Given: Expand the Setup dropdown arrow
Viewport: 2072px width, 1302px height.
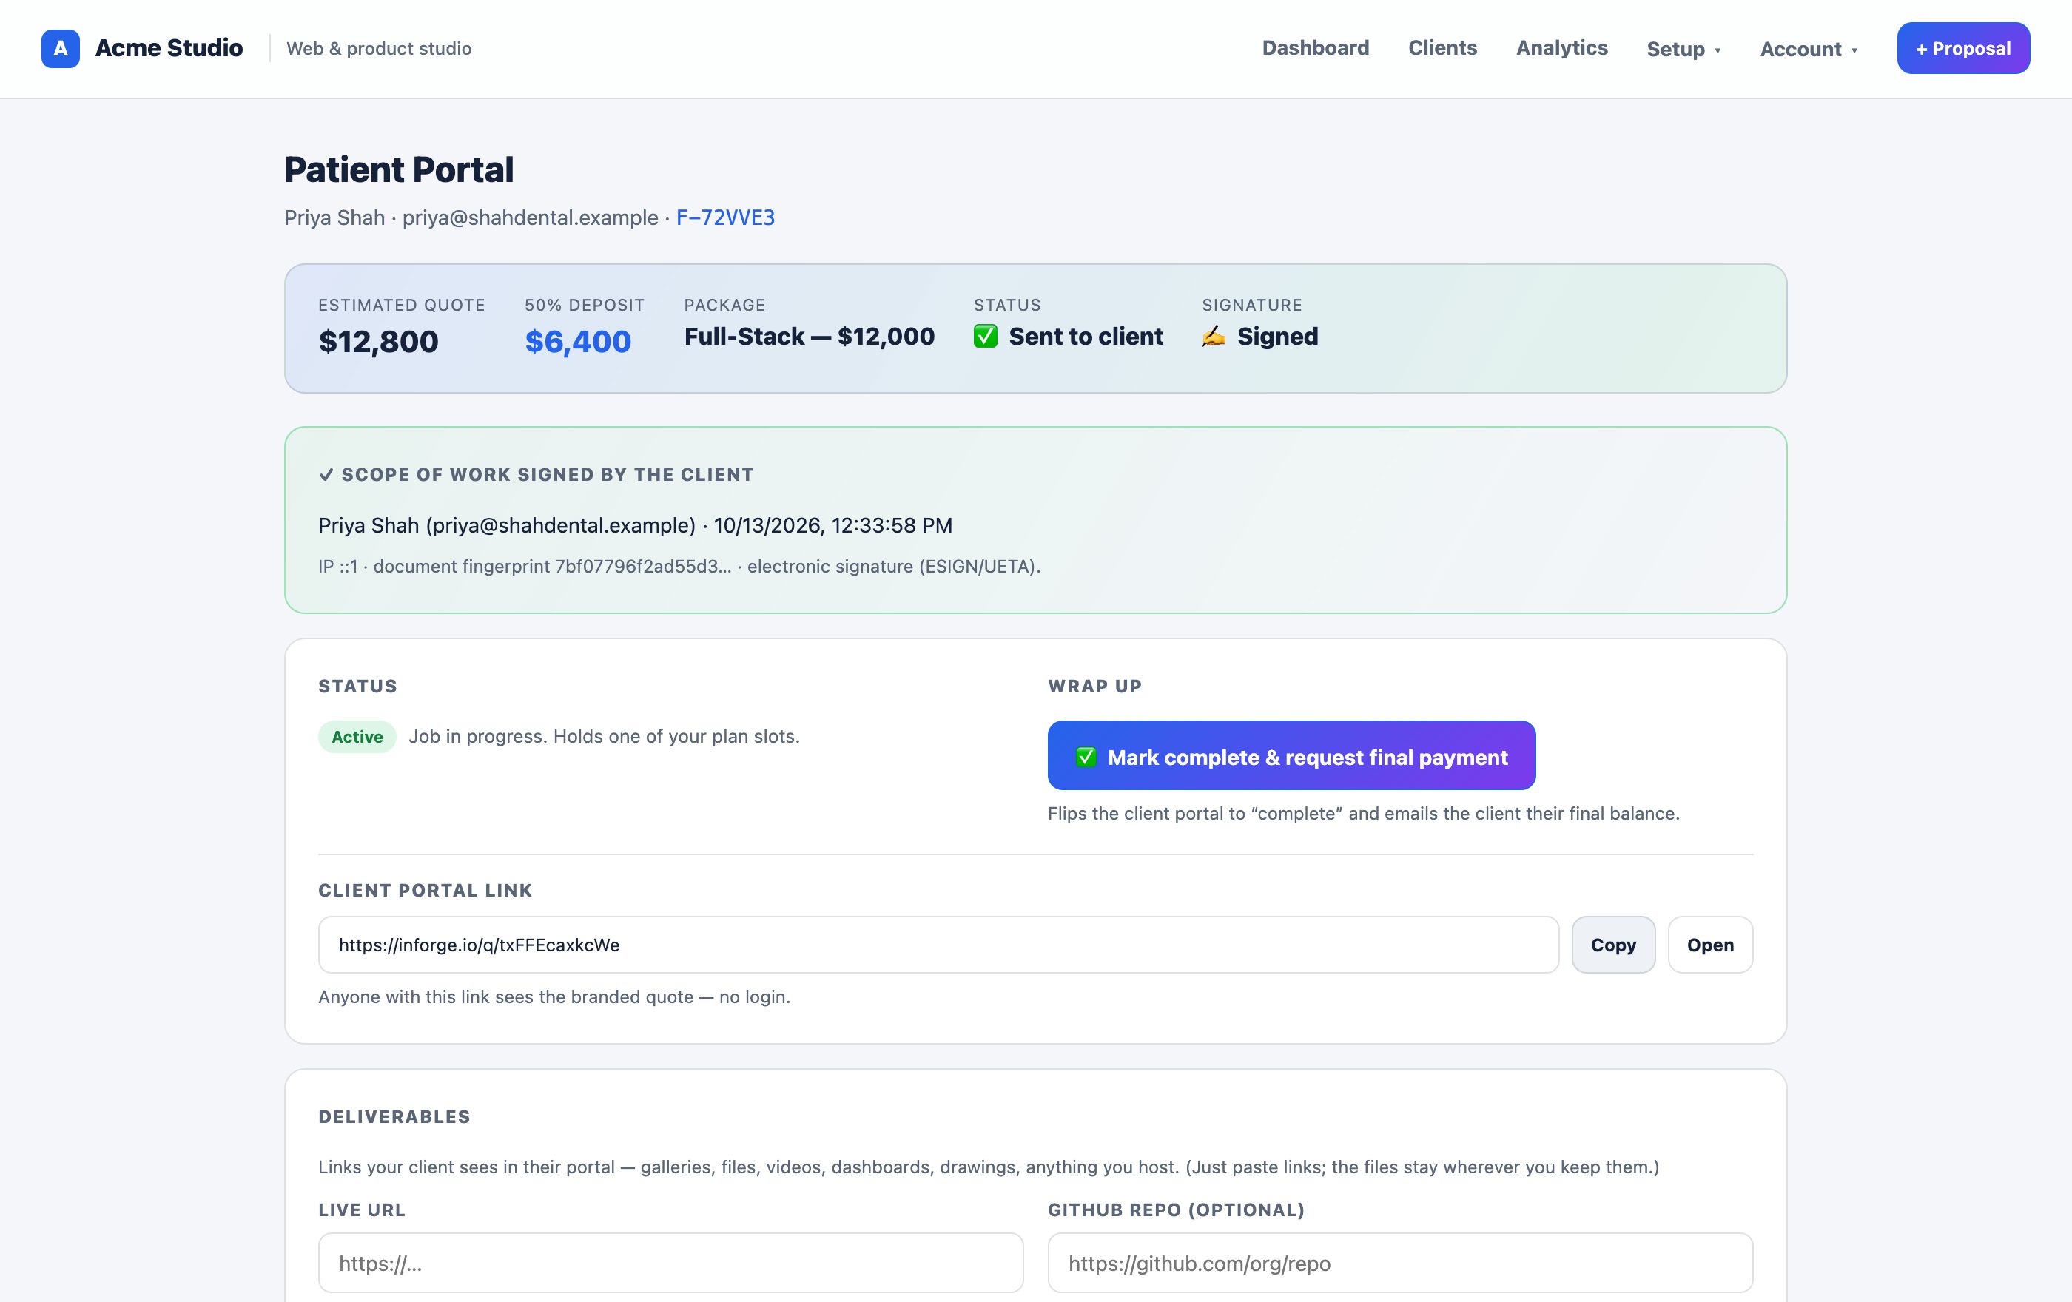Looking at the screenshot, I should click(x=1718, y=51).
